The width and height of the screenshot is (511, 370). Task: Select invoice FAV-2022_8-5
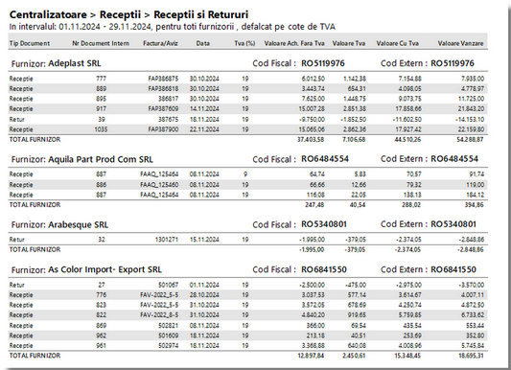coord(159,315)
